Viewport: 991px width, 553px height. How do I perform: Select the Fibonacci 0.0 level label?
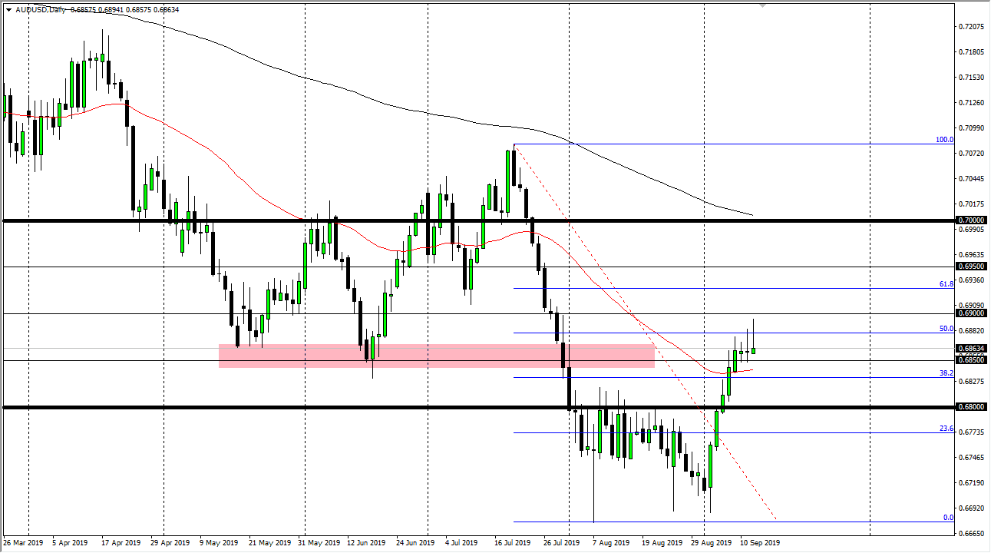948,517
